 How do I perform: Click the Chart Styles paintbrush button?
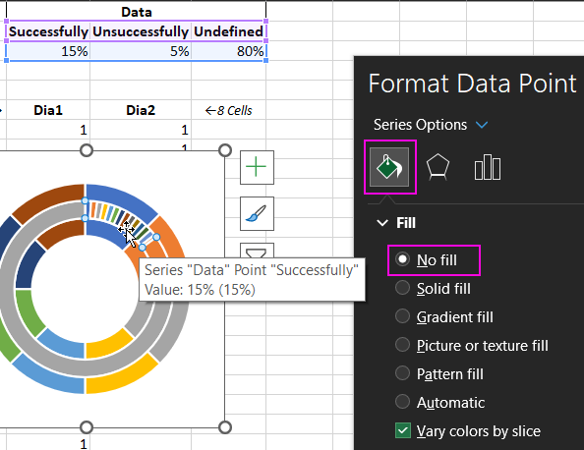(257, 213)
